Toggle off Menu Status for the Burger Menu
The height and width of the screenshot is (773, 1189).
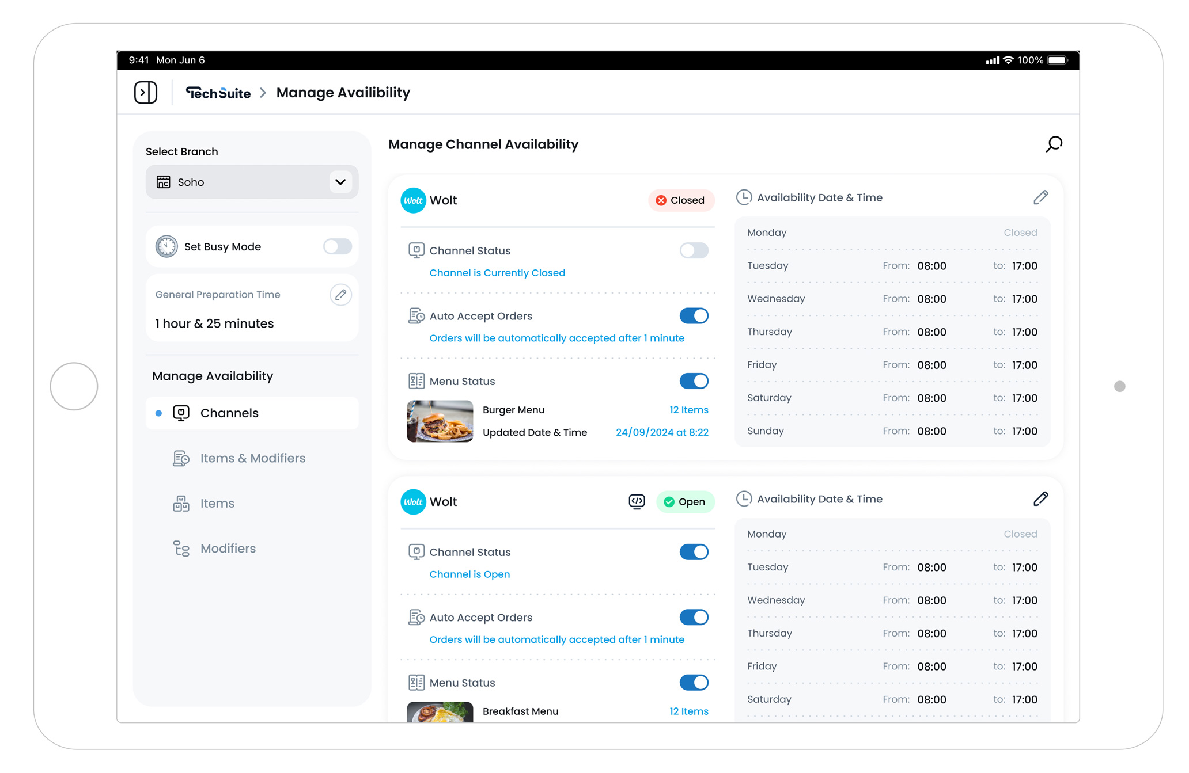click(x=694, y=380)
